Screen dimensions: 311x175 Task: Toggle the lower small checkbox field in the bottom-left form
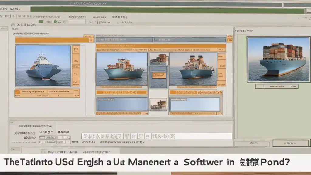click(48, 142)
